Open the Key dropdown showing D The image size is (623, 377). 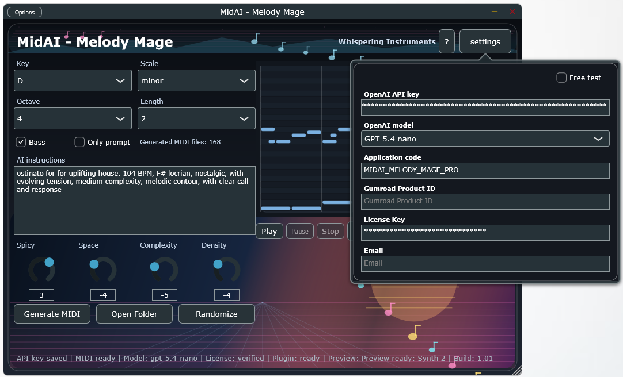[x=73, y=80]
